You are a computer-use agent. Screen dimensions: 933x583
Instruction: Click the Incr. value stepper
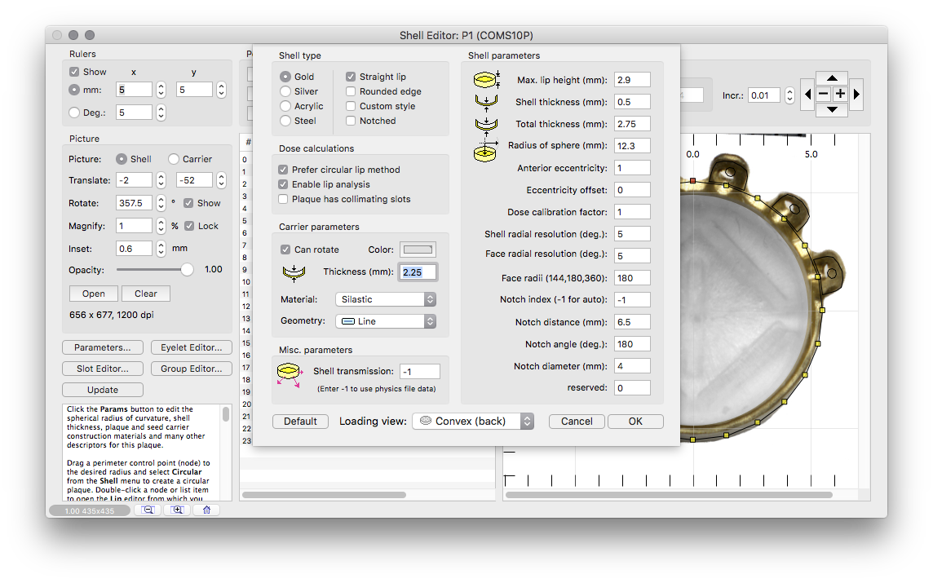coord(789,95)
